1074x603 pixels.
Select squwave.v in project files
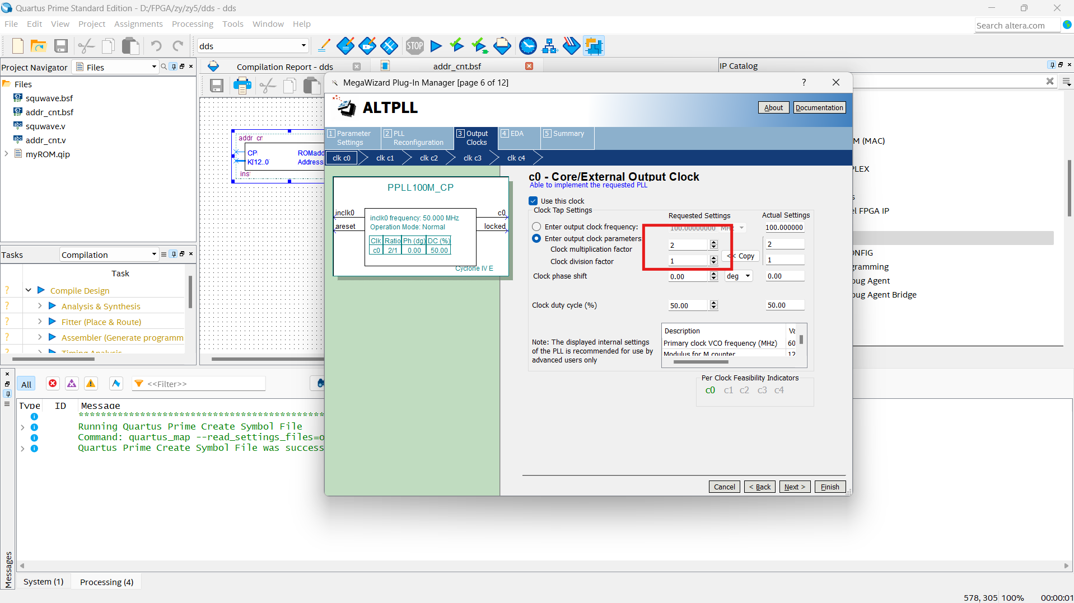pyautogui.click(x=45, y=126)
